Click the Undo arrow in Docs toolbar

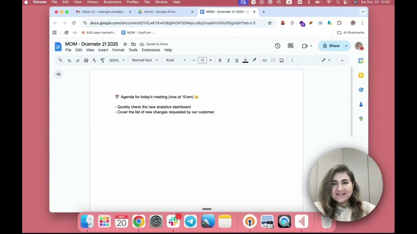point(69,60)
